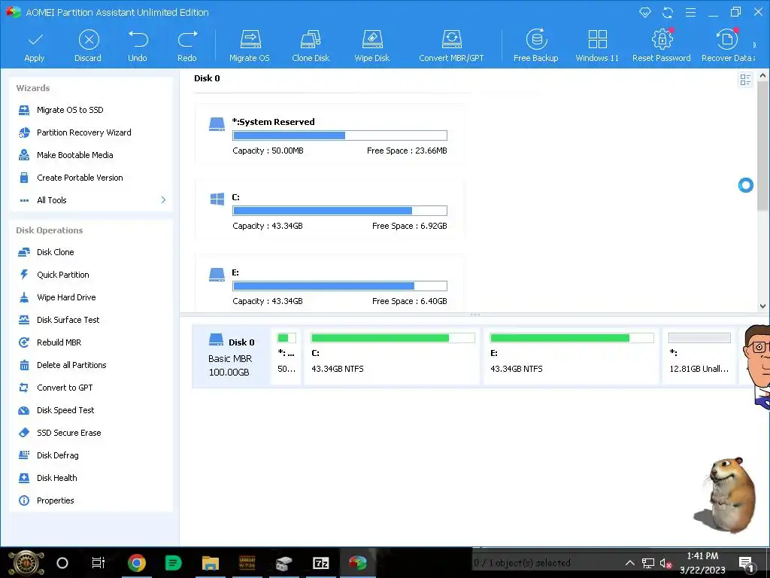Click the System Reserved usage bar
The image size is (770, 578).
click(x=340, y=135)
